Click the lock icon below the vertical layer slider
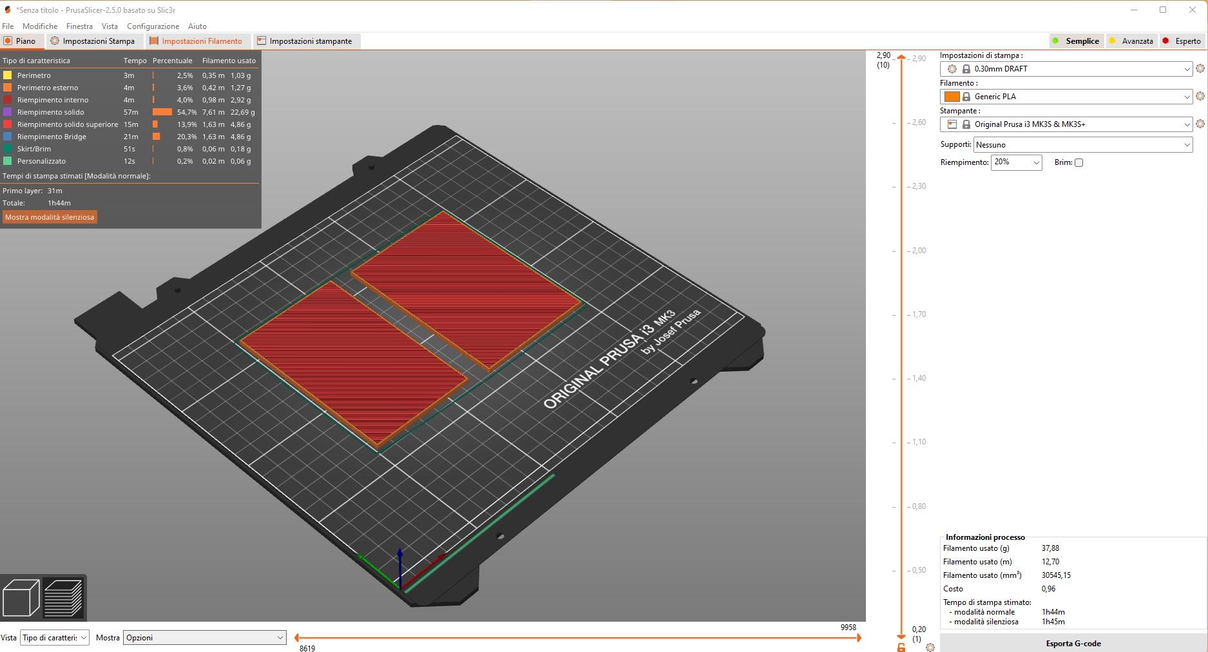 pyautogui.click(x=901, y=647)
